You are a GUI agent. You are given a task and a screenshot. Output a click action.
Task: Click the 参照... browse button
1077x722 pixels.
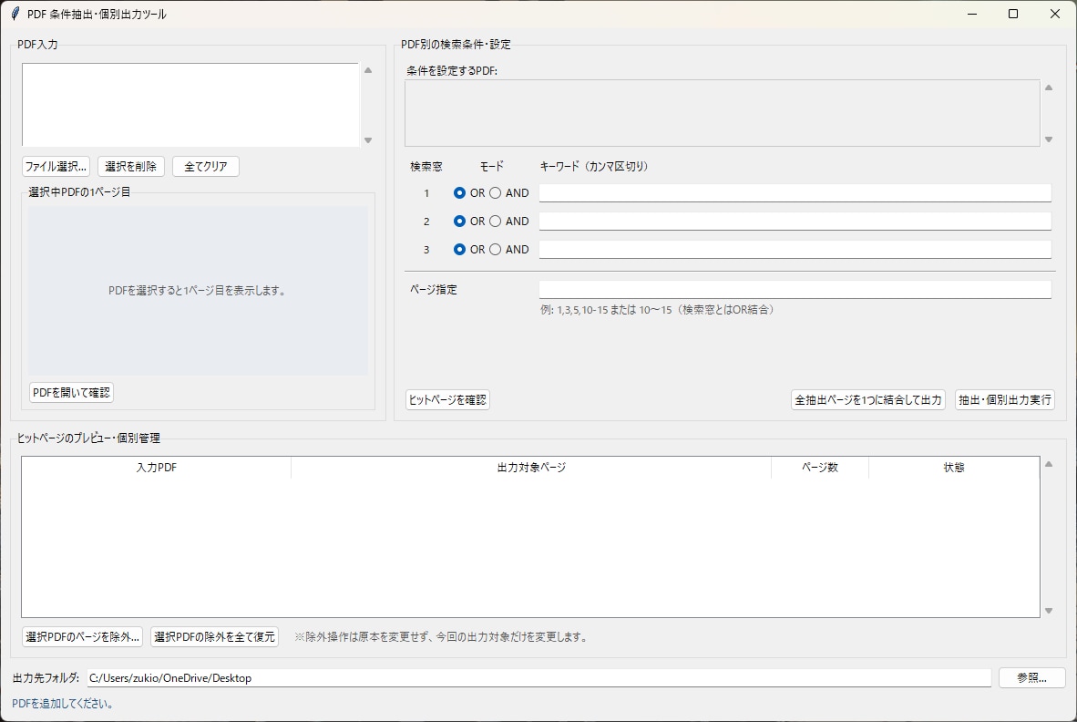pyautogui.click(x=1031, y=678)
